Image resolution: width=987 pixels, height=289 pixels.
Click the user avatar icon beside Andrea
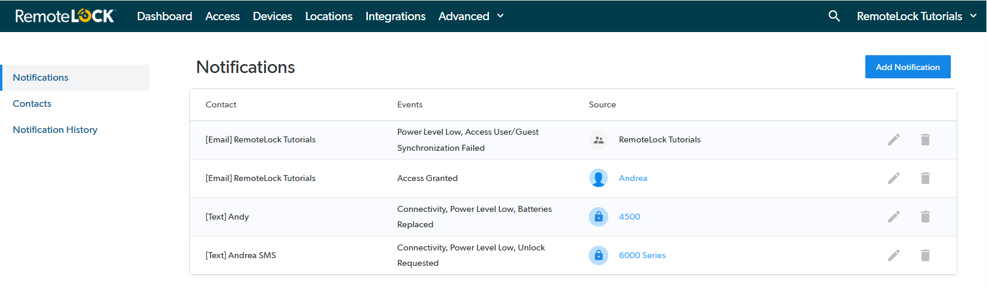[x=598, y=178]
